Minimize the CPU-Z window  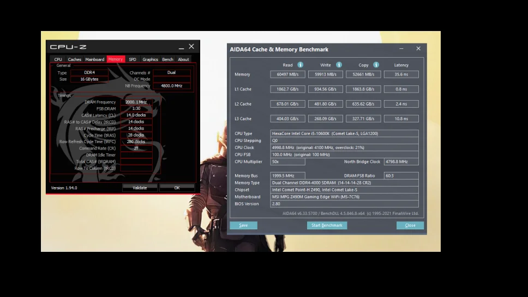point(181,47)
